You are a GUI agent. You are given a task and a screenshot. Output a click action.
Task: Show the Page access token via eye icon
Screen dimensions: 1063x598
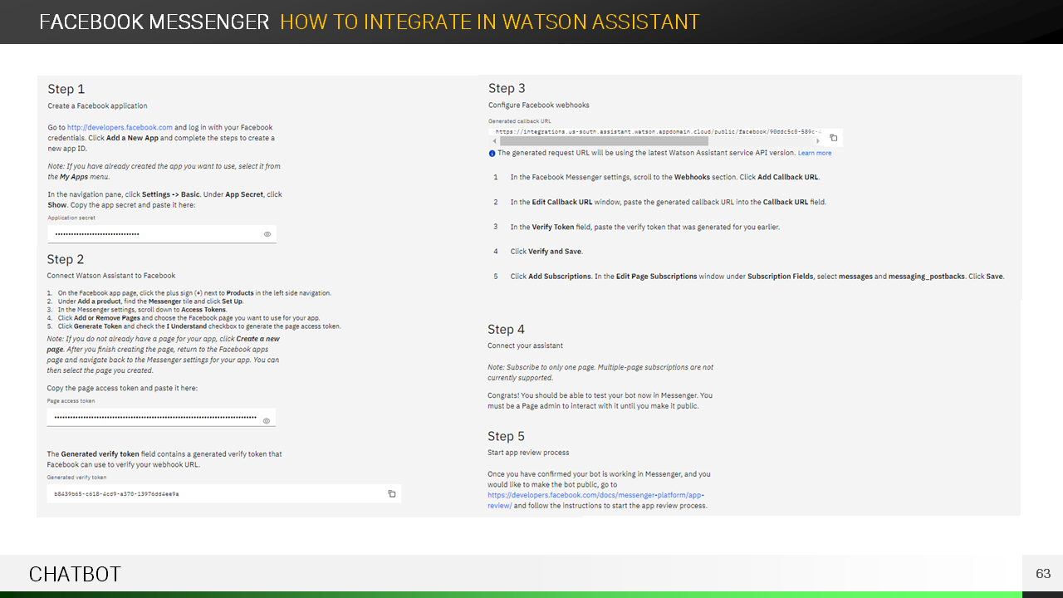tap(267, 421)
